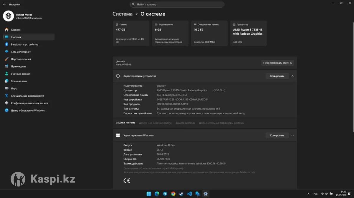Collapse the Характеристики устройства section

tap(292, 76)
